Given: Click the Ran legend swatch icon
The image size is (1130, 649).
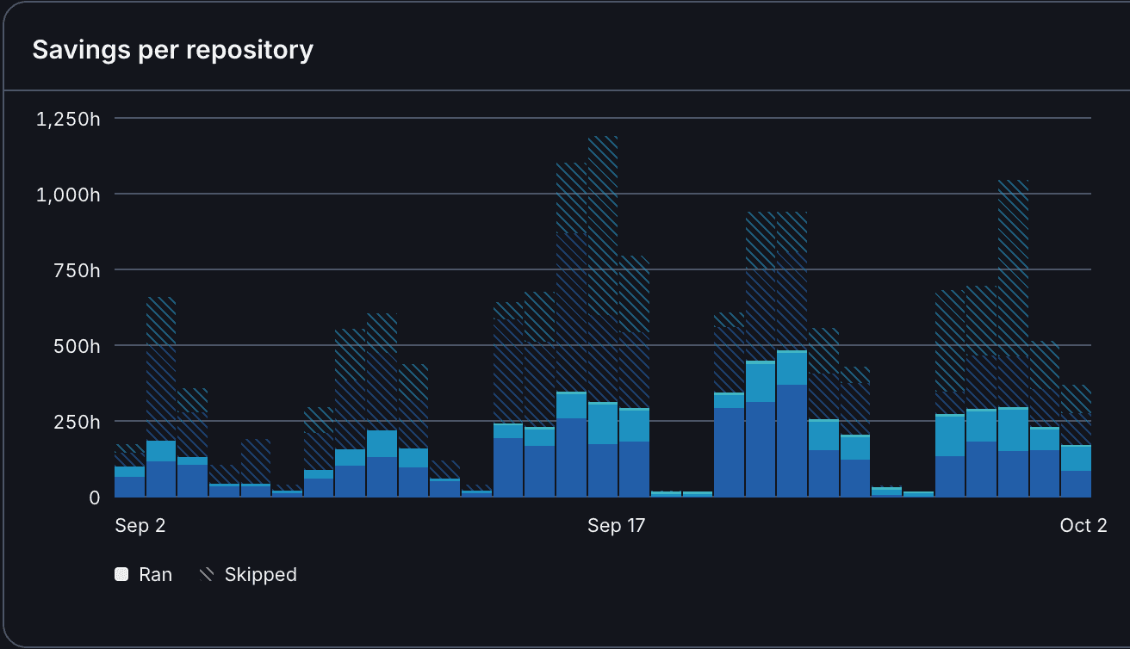Looking at the screenshot, I should click(x=121, y=575).
